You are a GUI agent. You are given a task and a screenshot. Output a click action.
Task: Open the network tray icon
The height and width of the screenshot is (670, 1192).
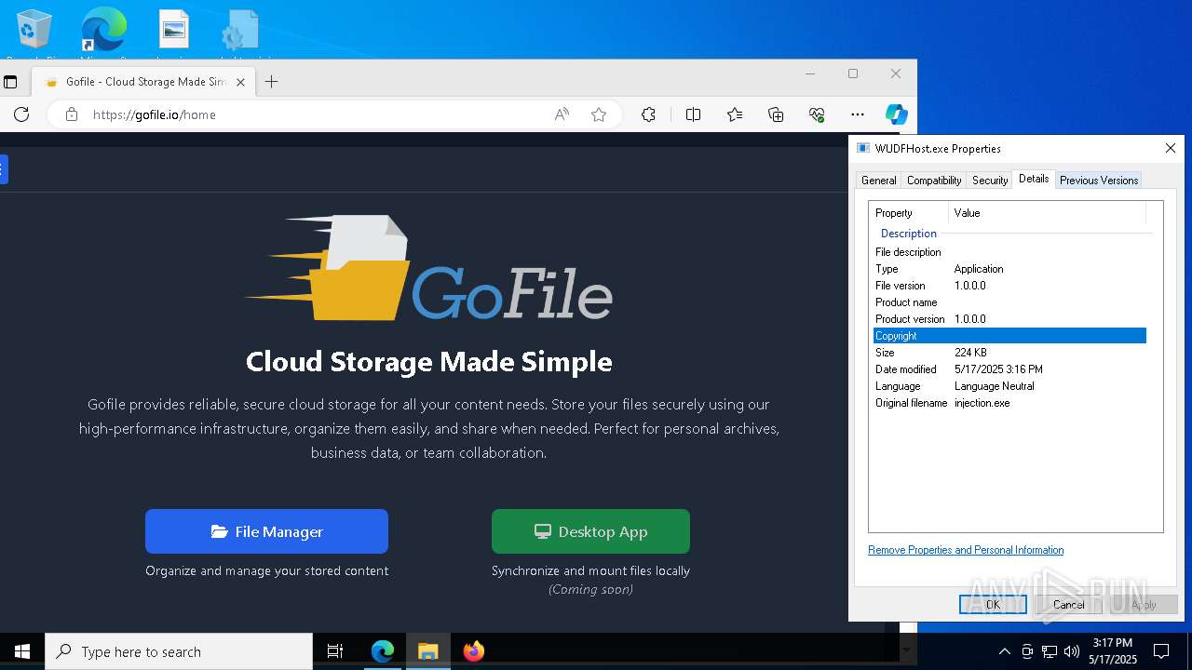click(1050, 651)
